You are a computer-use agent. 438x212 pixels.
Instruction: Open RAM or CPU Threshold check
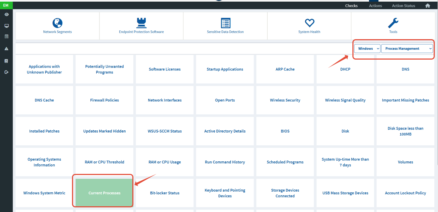(104, 162)
